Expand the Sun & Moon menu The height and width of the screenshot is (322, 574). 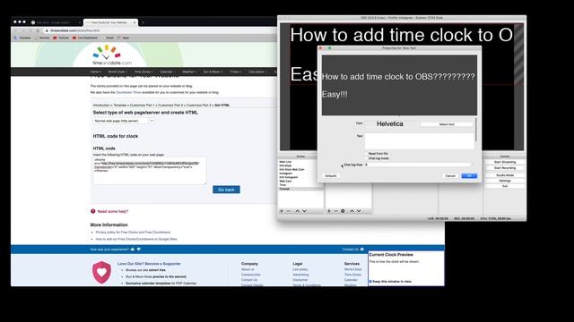213,72
